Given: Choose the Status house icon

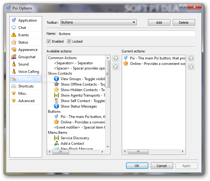Looking at the screenshot, I should 14,42.
